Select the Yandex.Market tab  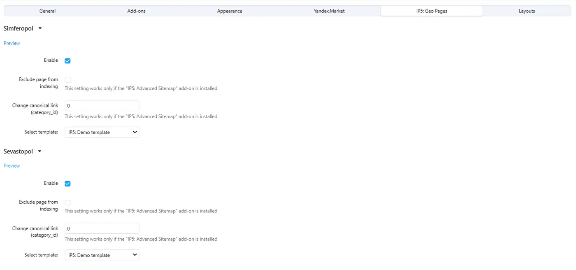329,11
